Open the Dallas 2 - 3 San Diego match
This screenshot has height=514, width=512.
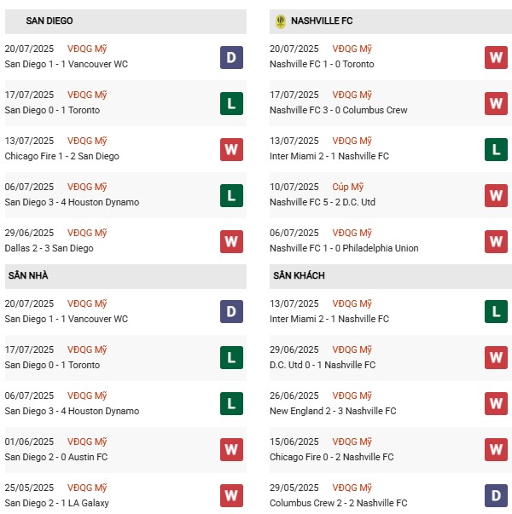(49, 248)
